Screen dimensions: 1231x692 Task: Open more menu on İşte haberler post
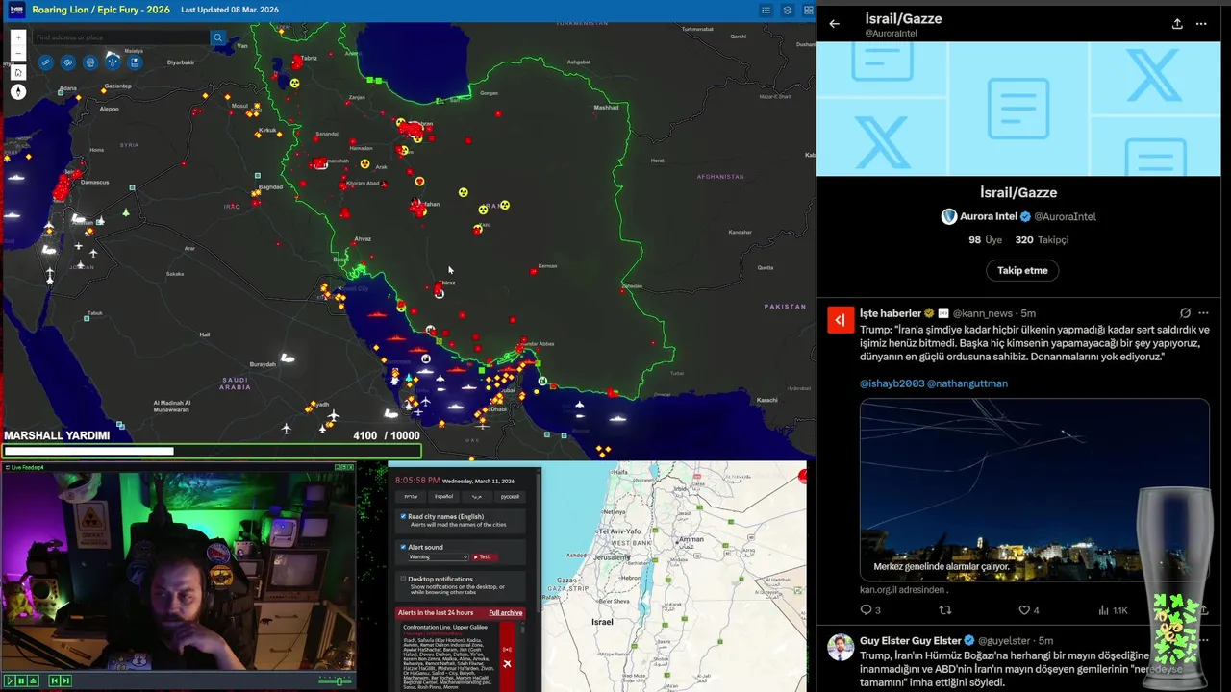coord(1203,313)
